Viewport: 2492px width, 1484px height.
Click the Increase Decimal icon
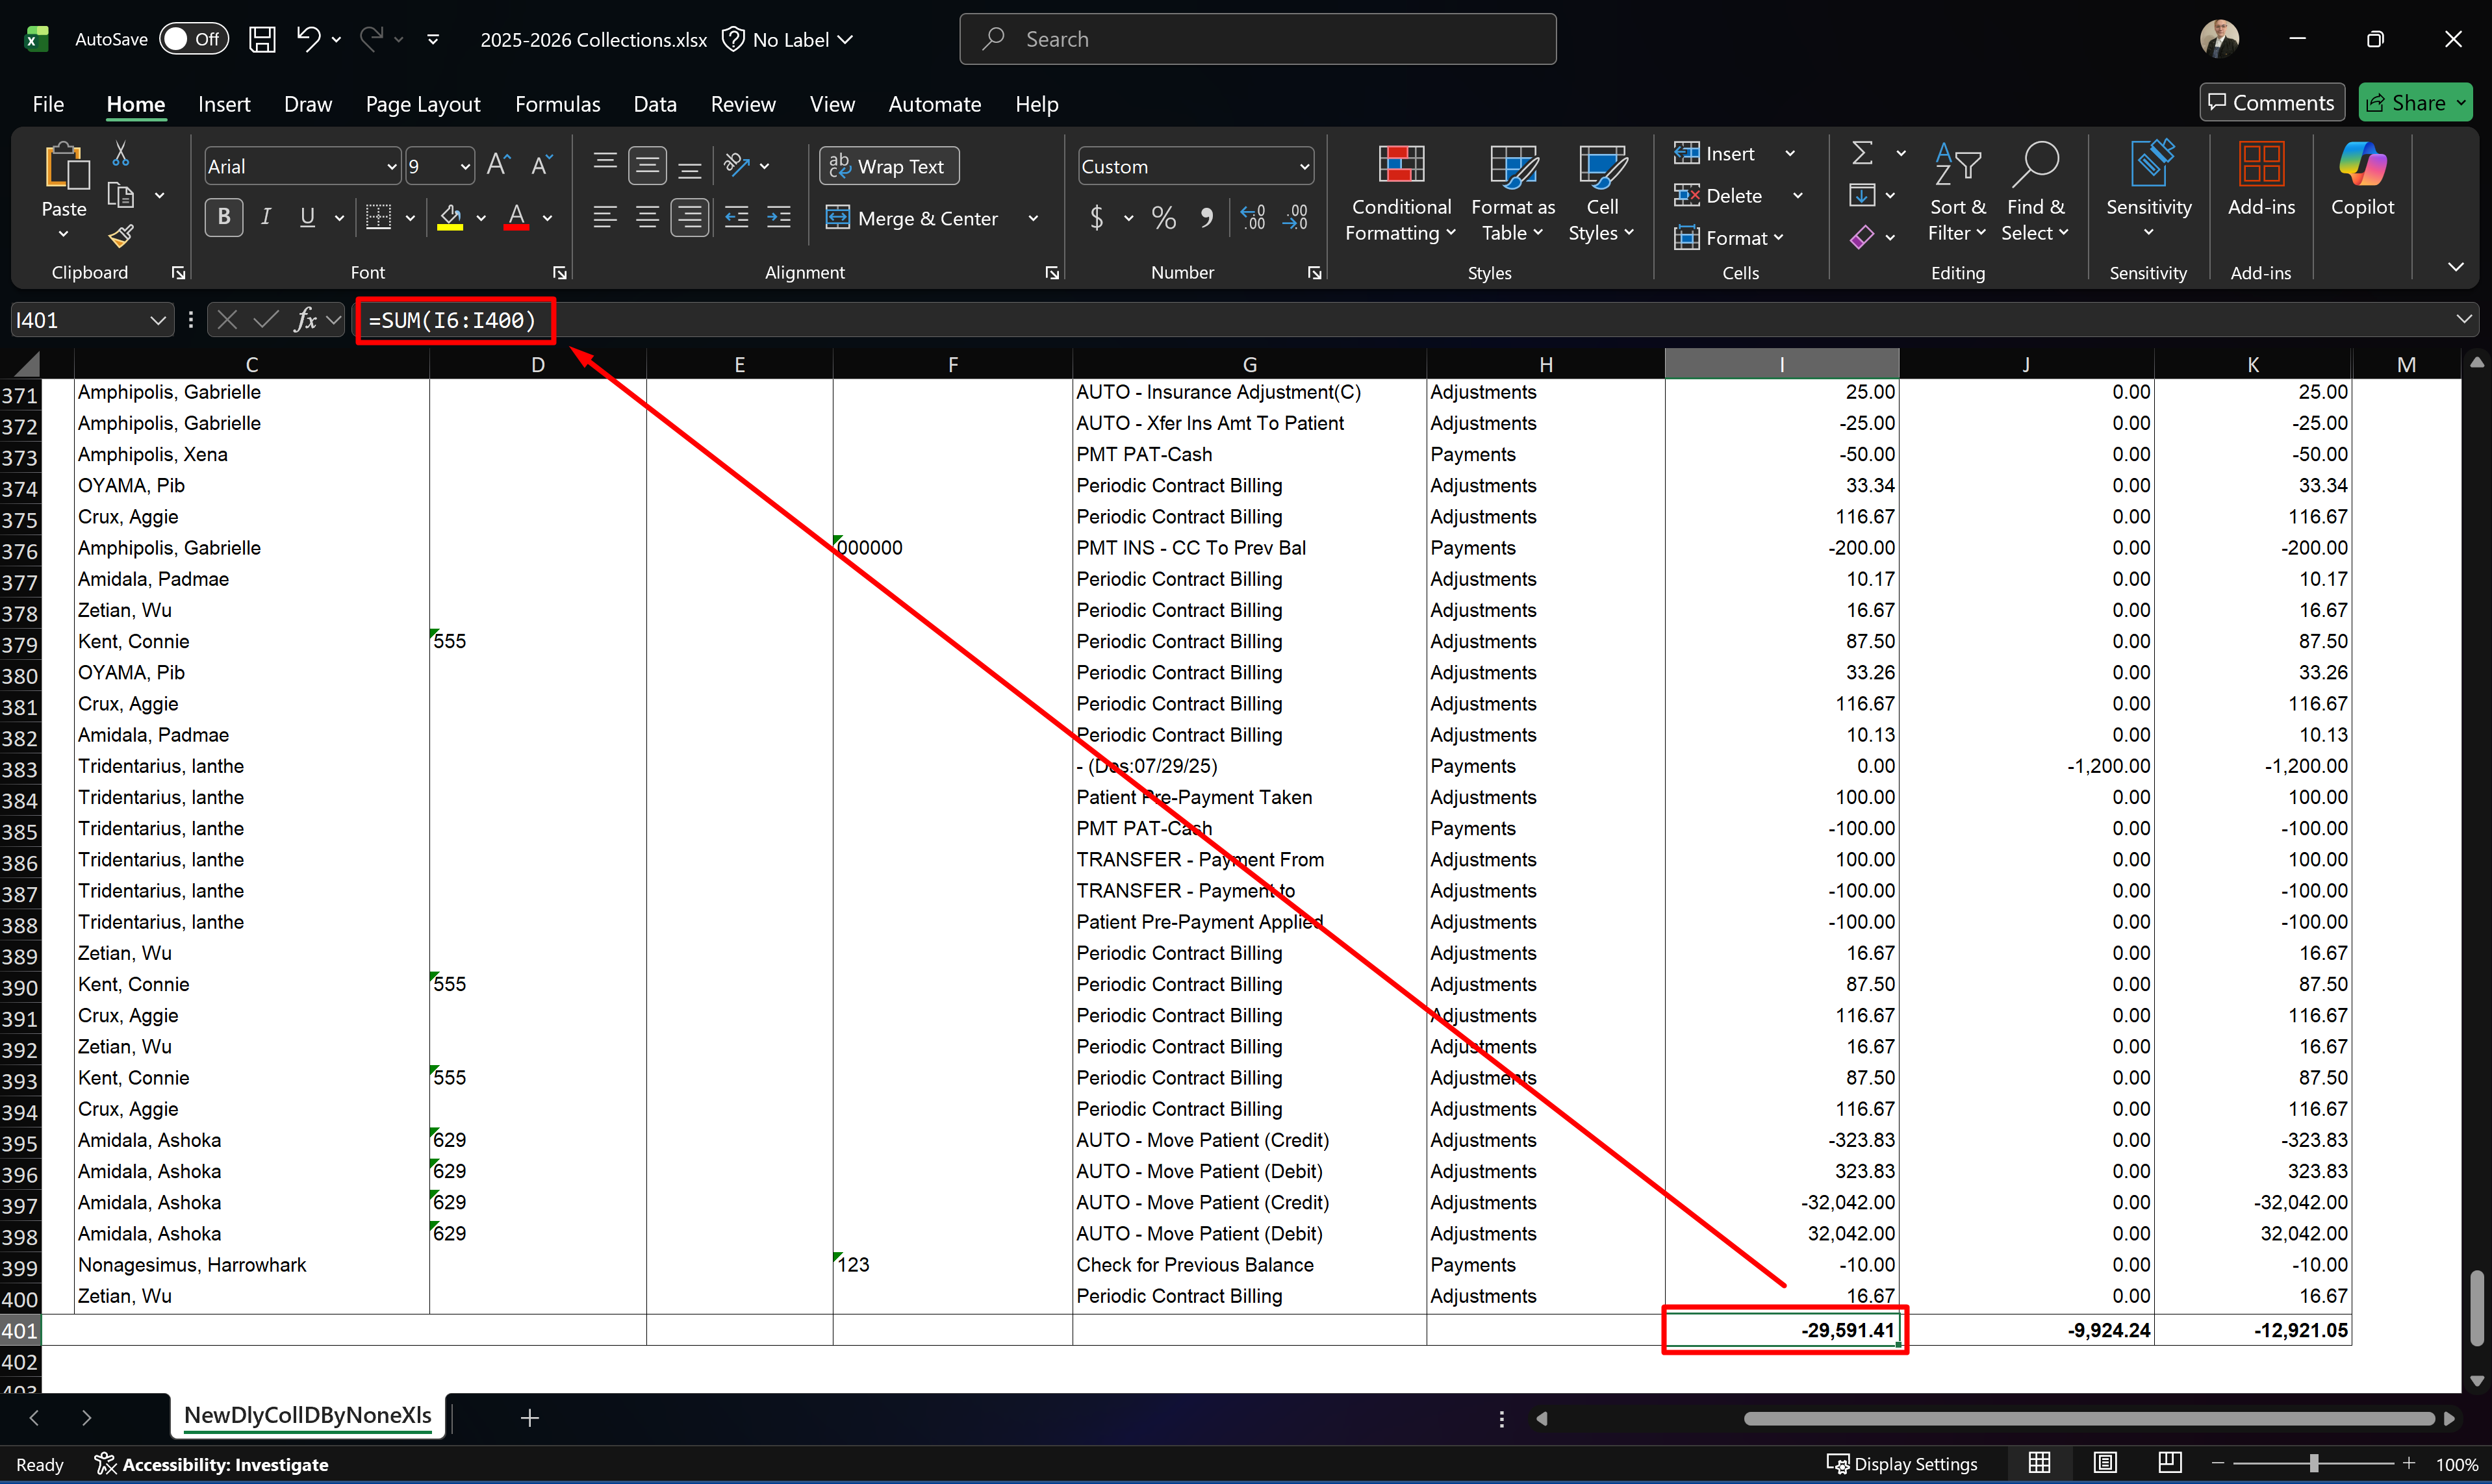point(1253,217)
